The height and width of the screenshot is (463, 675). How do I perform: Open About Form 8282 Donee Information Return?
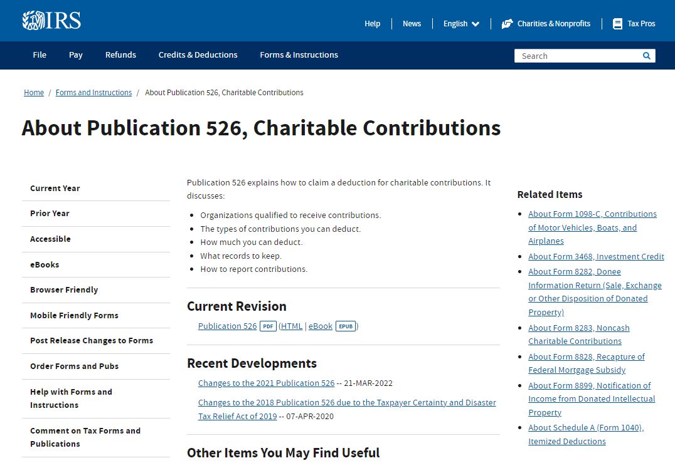click(x=595, y=292)
